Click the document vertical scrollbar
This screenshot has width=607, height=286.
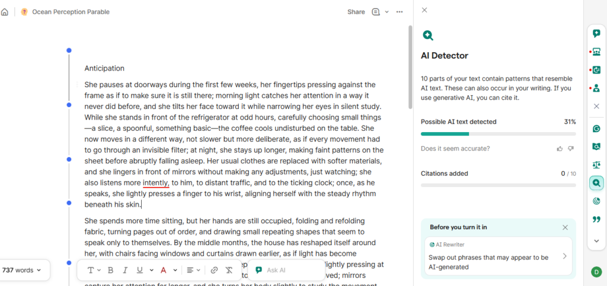(x=410, y=66)
